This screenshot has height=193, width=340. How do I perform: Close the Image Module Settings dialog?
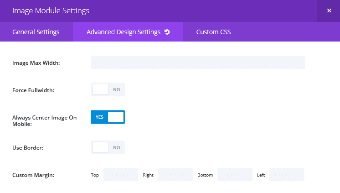(x=329, y=10)
